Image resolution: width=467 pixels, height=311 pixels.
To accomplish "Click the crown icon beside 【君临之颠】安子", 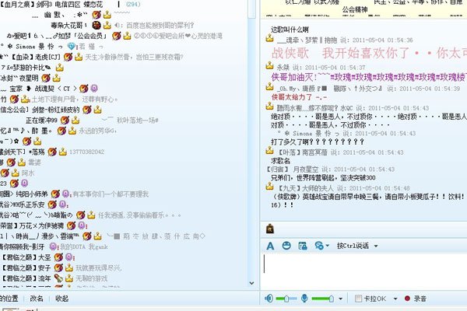I will pyautogui.click(x=69, y=267).
